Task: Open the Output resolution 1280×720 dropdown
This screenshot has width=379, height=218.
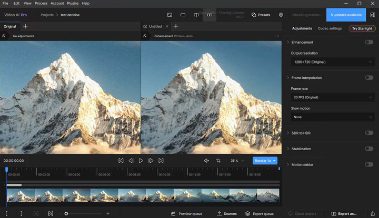Action: [x=333, y=62]
